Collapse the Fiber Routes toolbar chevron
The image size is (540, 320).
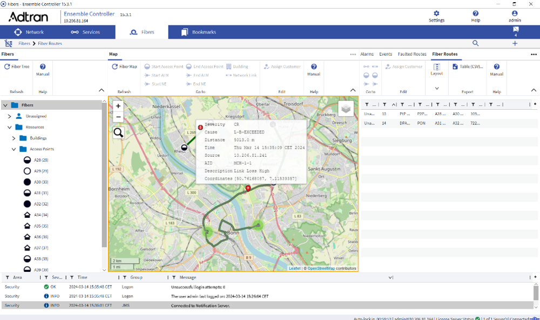[534, 90]
